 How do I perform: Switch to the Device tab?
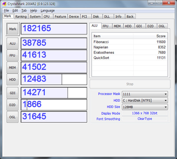pos(74,16)
